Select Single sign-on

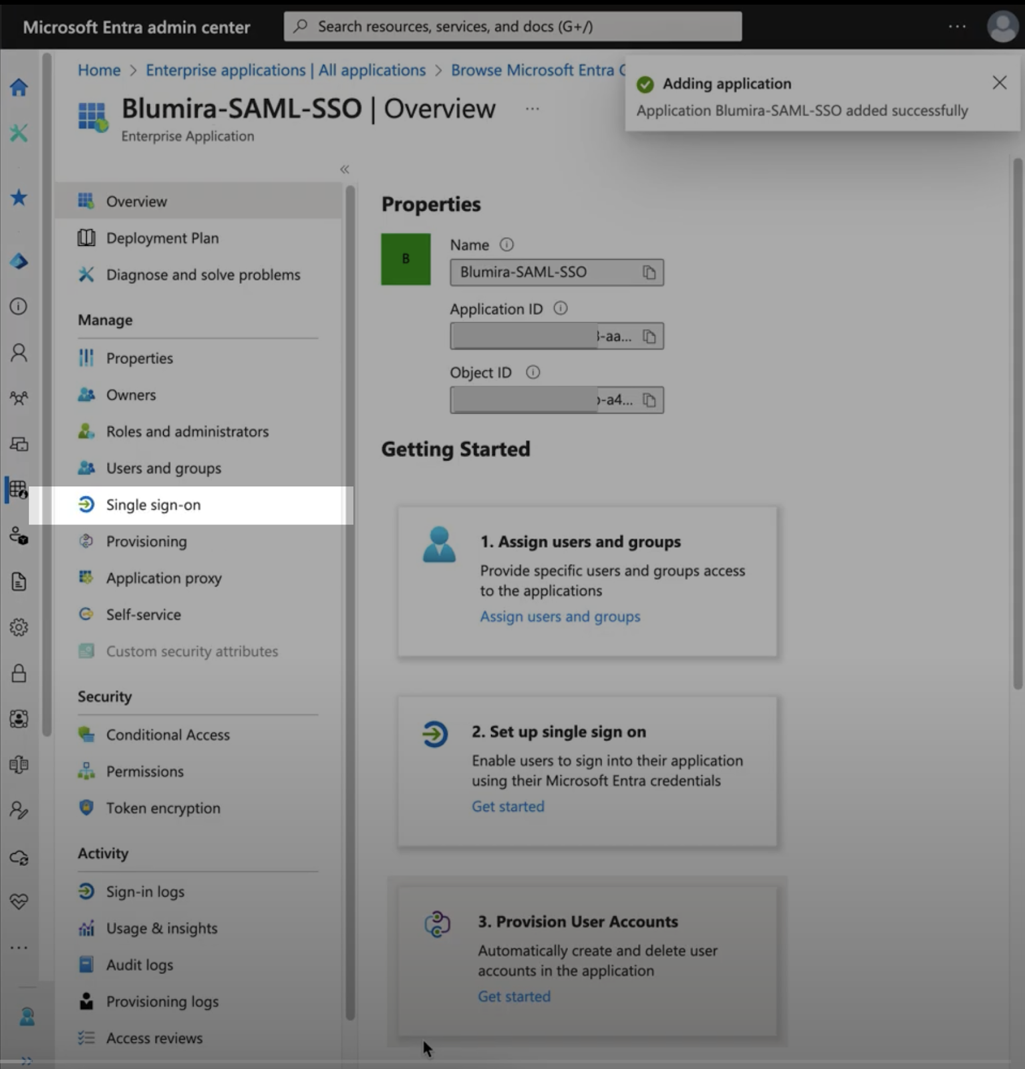[x=191, y=505]
